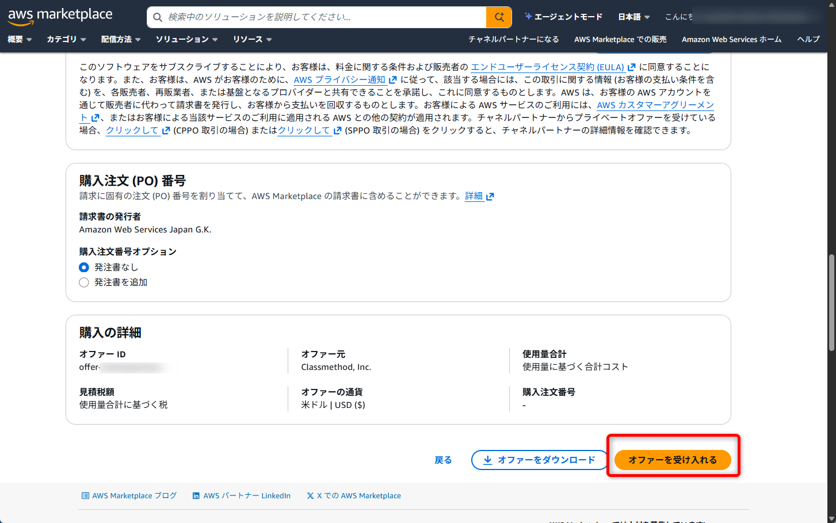Viewport: 836px width, 523px height.
Task: Click the オファーを受け入れる button
Action: tap(673, 460)
